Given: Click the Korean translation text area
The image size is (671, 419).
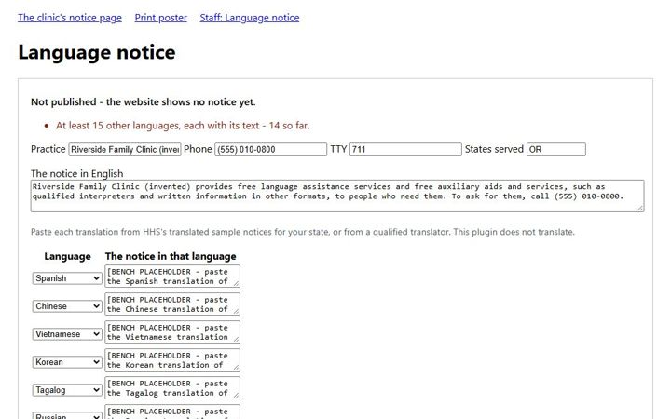Looking at the screenshot, I should [x=172, y=360].
